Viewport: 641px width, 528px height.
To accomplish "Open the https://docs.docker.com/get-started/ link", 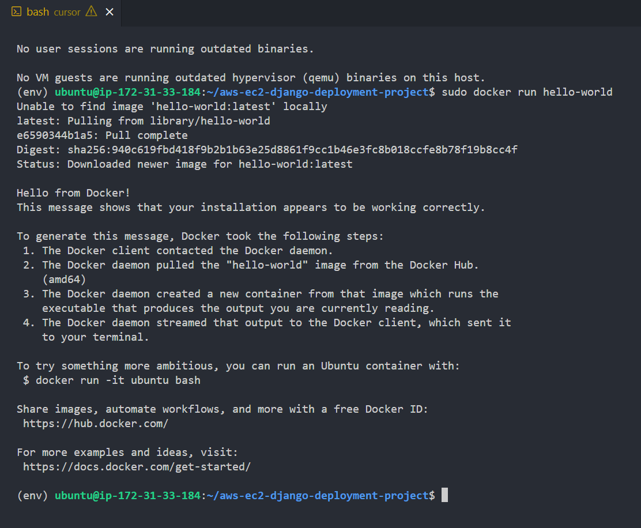I will (137, 467).
